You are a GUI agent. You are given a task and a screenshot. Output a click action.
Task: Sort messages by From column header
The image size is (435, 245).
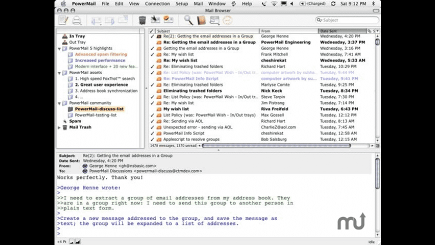[x=288, y=31]
